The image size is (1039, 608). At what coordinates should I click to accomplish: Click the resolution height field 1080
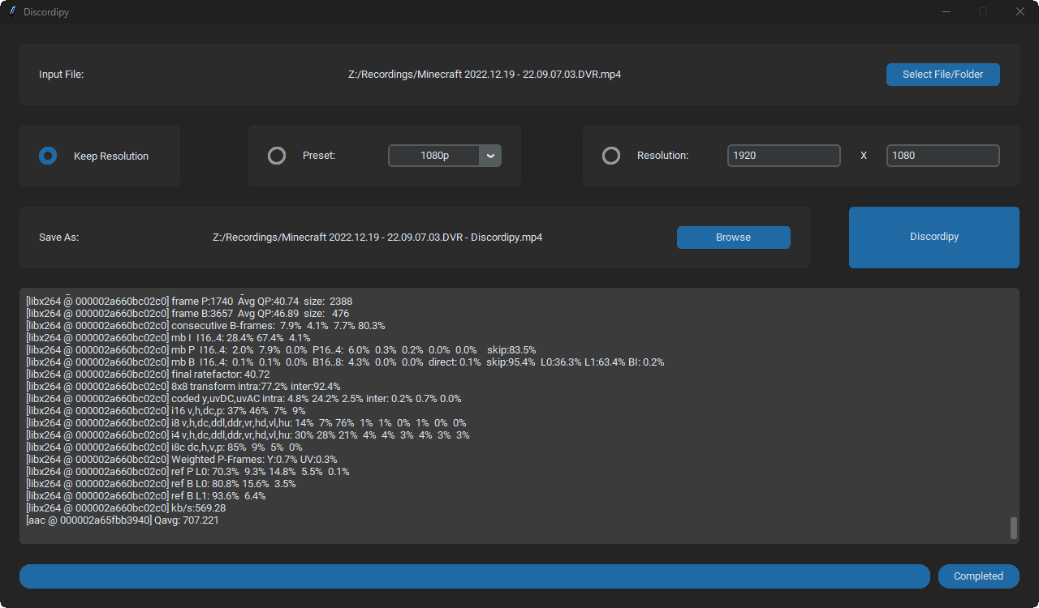tap(943, 156)
